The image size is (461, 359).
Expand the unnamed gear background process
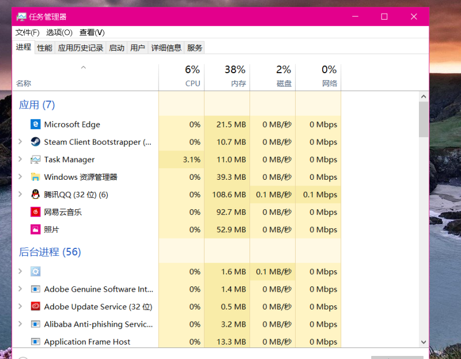(20, 271)
